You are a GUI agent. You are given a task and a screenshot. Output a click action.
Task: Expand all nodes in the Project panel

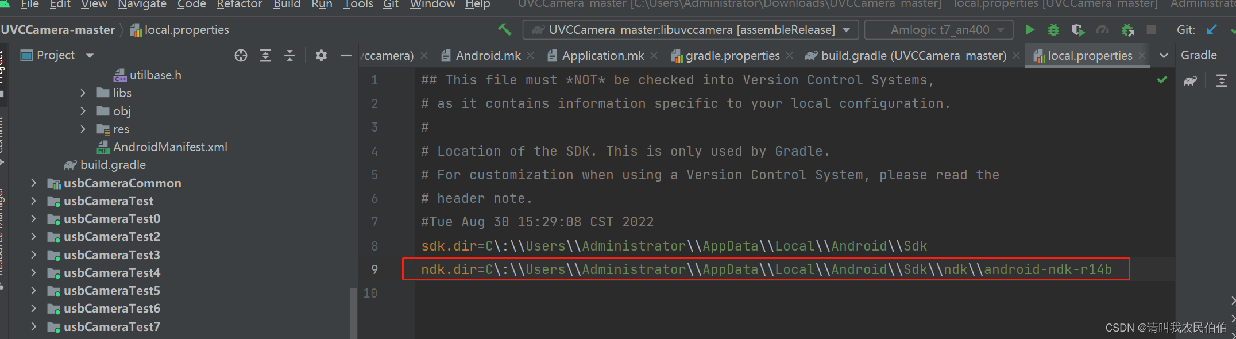point(265,55)
